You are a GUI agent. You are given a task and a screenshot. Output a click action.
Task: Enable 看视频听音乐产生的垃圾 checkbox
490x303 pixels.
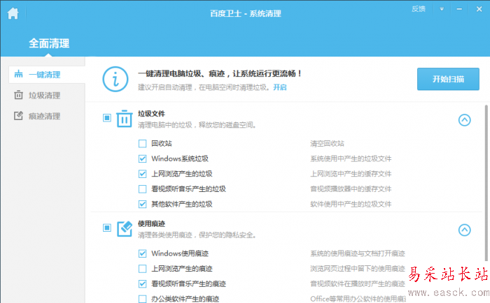coord(142,189)
